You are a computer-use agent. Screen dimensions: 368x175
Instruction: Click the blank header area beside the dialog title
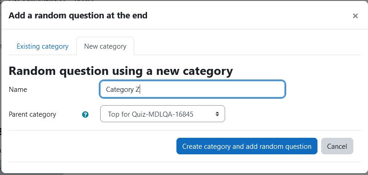[x=249, y=16]
